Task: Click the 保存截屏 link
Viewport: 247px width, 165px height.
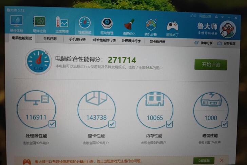Action: pyautogui.click(x=229, y=44)
